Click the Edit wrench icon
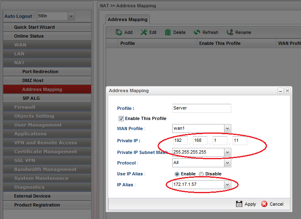 click(x=144, y=32)
